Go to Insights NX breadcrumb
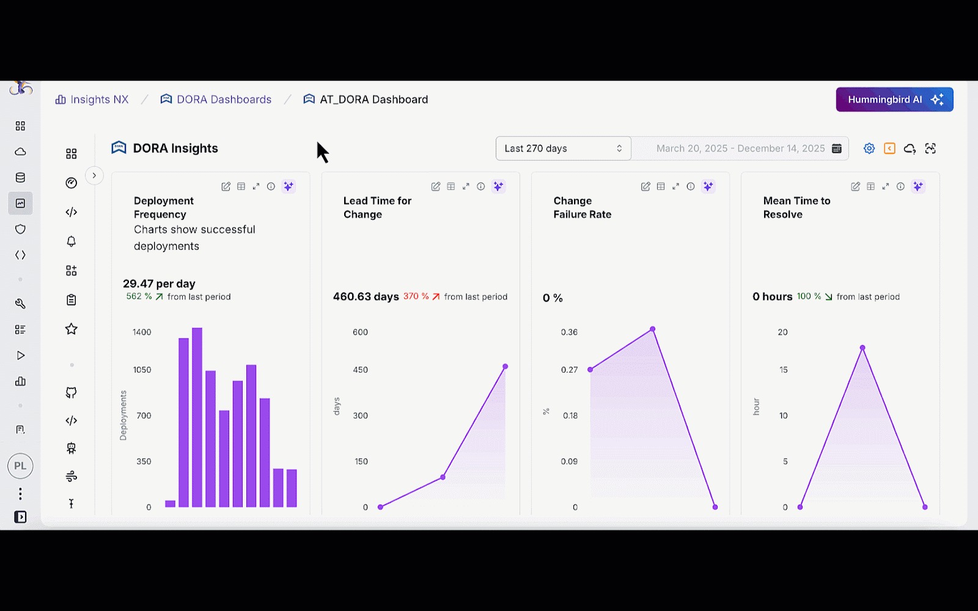978x611 pixels. point(92,100)
